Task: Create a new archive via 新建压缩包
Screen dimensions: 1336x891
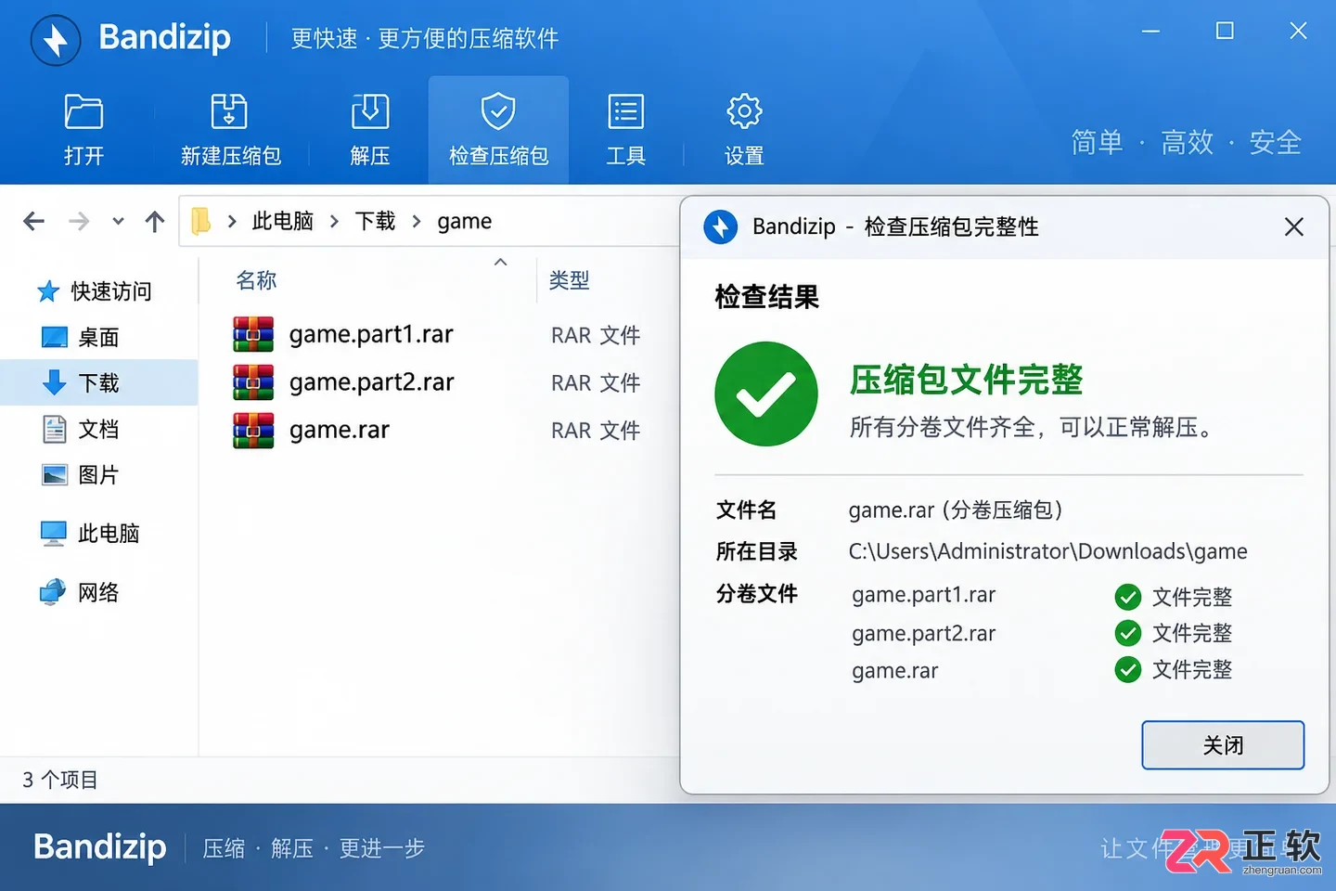Action: [x=230, y=130]
